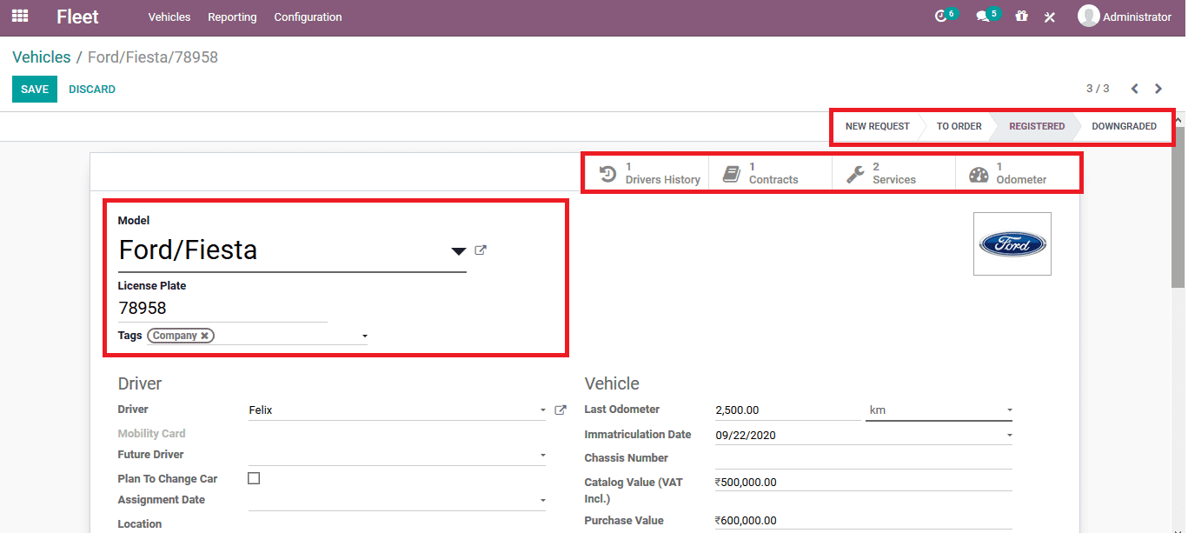The image size is (1188, 533).
Task: Go to next record arrow
Action: (x=1158, y=89)
